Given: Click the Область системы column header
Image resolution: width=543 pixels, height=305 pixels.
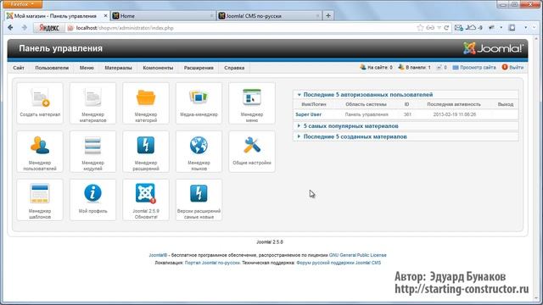Looking at the screenshot, I should 366,104.
